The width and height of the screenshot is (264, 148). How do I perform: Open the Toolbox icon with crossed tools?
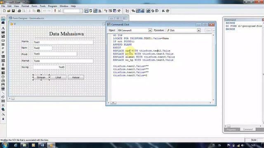click(x=119, y=11)
